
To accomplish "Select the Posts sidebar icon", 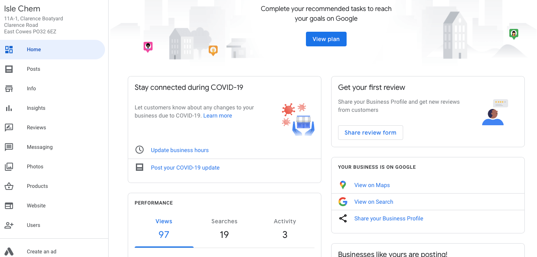I will tap(9, 69).
